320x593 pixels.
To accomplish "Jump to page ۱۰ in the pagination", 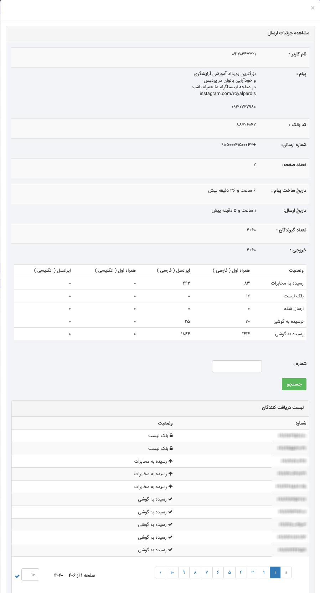I will point(172,572).
